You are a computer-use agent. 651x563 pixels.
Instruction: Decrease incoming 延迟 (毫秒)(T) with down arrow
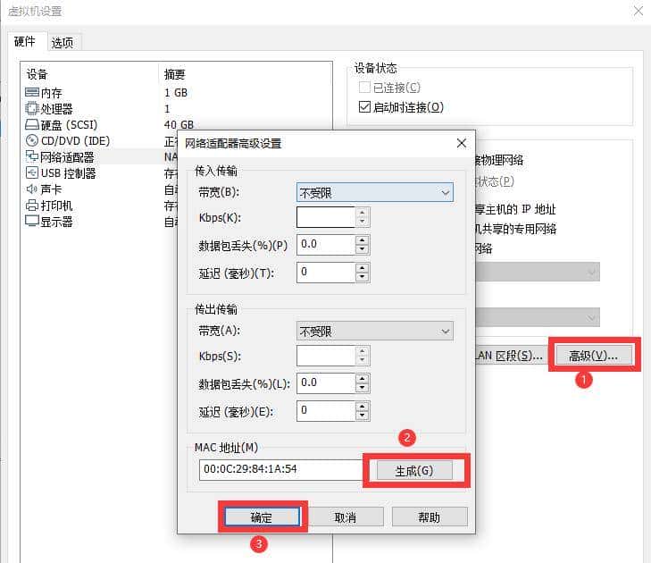click(363, 277)
